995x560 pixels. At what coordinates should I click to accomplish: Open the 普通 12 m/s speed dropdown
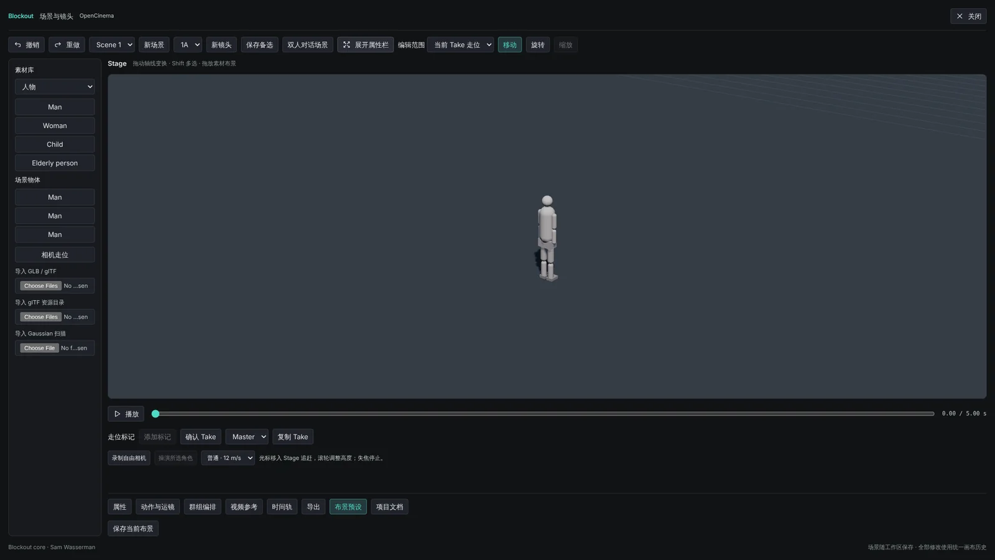[228, 458]
